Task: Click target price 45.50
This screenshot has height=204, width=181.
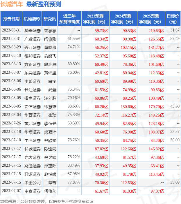Action: pyautogui.click(x=175, y=106)
